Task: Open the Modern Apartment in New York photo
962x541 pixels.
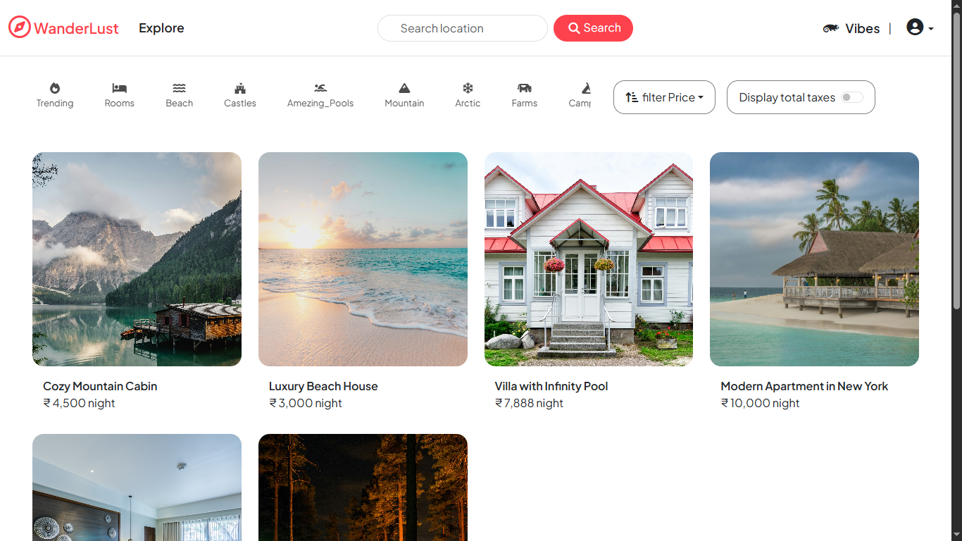Action: point(814,259)
